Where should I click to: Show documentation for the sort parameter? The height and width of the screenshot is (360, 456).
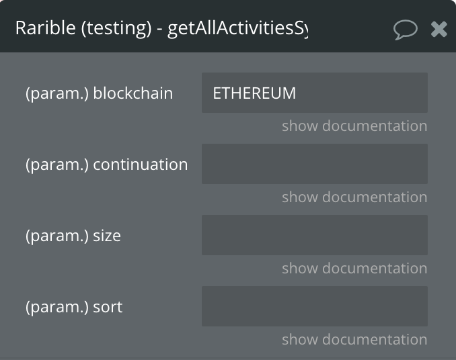[354, 339]
